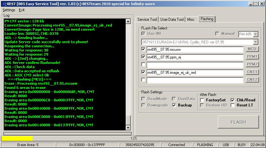Click the log scrollbar up arrow
Image resolution: width=266 pixels, height=148 pixels.
tap(128, 21)
